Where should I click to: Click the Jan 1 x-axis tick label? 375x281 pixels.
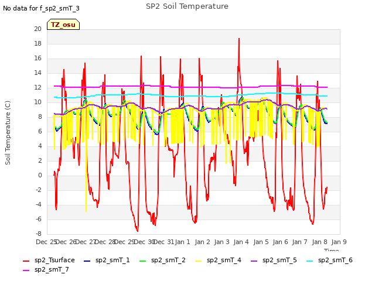(182, 242)
